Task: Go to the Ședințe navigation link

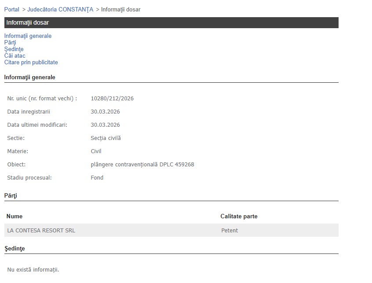Action: coord(14,49)
